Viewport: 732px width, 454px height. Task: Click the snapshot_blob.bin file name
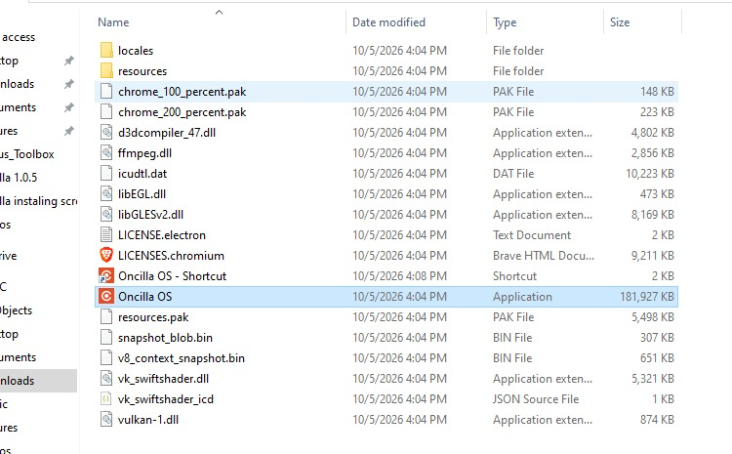point(165,338)
